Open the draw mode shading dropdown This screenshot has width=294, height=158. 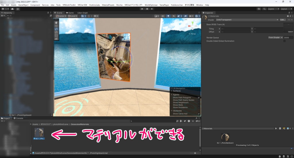[156, 16]
